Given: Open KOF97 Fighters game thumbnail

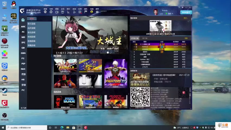Looking at the screenshot, I should pos(116,74).
